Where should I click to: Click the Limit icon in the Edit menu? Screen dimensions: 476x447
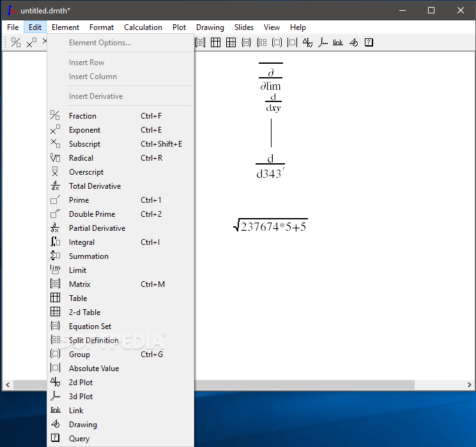(55, 270)
